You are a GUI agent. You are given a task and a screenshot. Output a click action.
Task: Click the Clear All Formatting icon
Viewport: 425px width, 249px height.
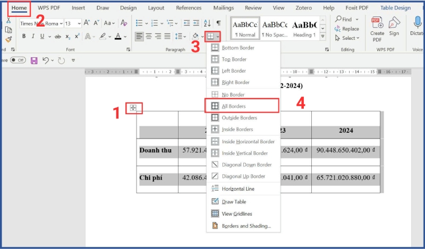pos(124,23)
